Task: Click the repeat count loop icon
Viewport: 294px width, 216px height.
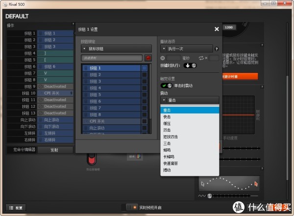Action: coord(201,58)
